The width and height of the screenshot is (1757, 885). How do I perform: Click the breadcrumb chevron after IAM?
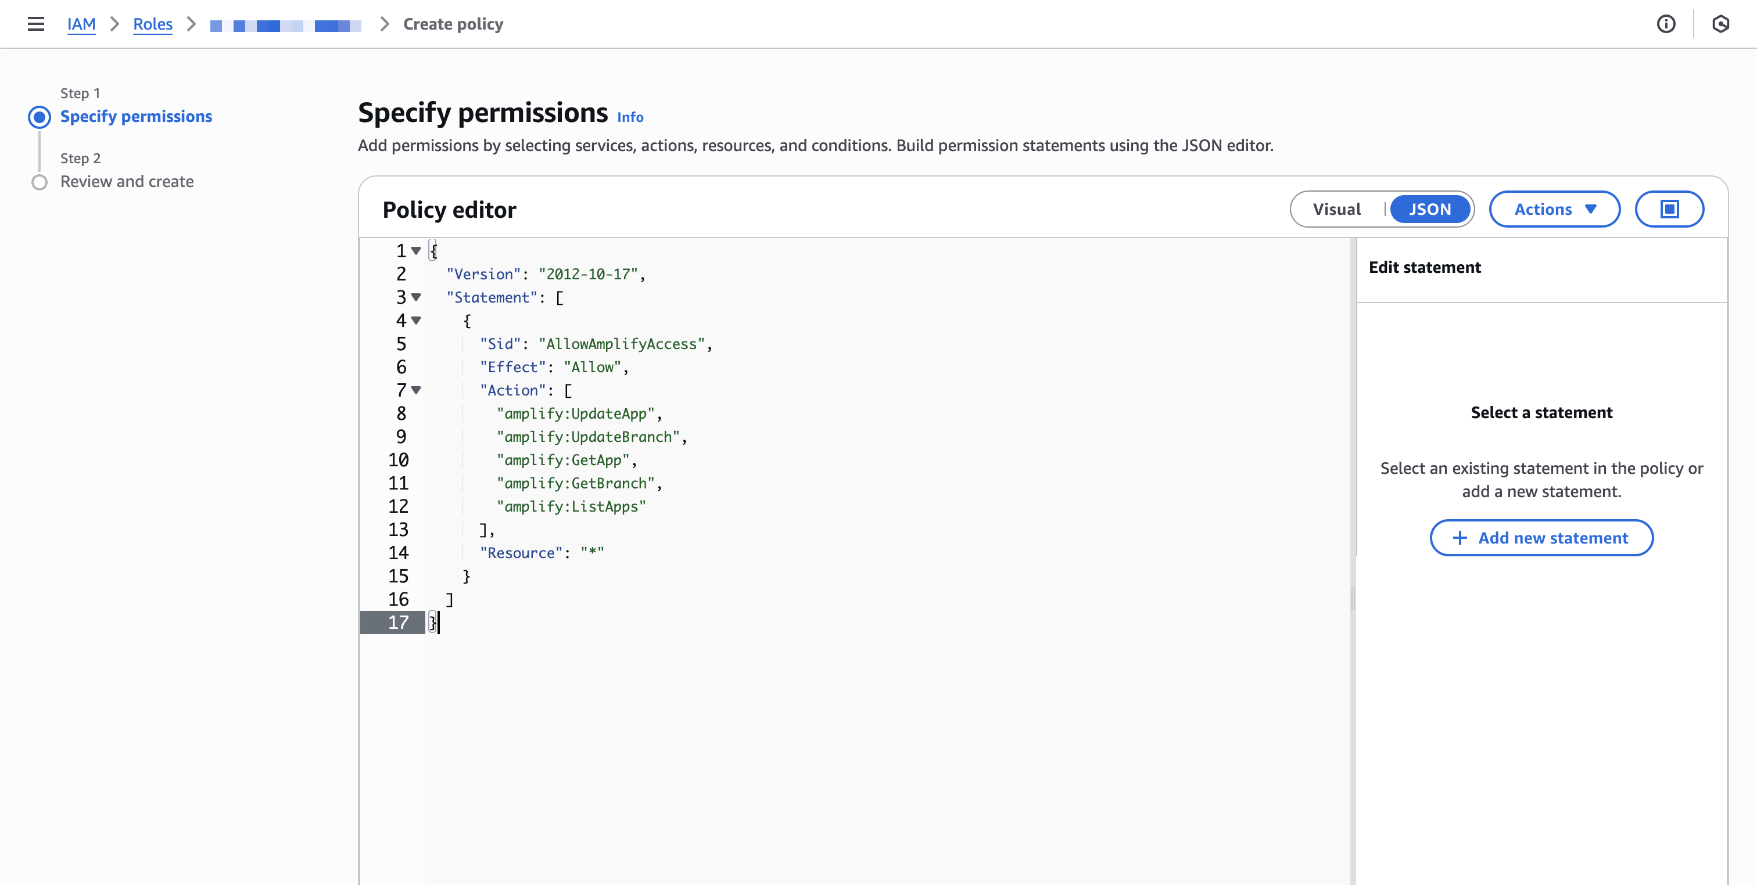click(x=114, y=24)
